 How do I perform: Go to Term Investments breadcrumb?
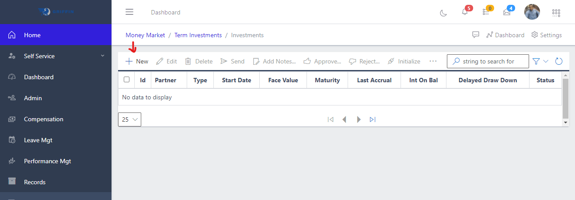pos(198,35)
